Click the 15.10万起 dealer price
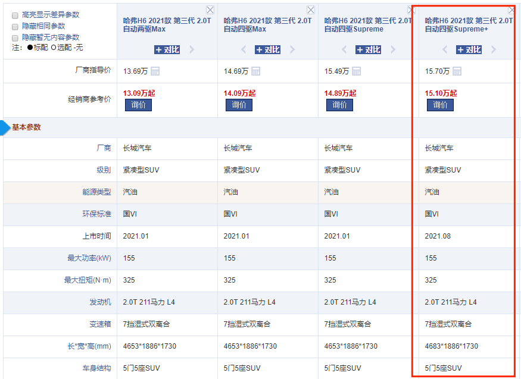 pyautogui.click(x=441, y=93)
